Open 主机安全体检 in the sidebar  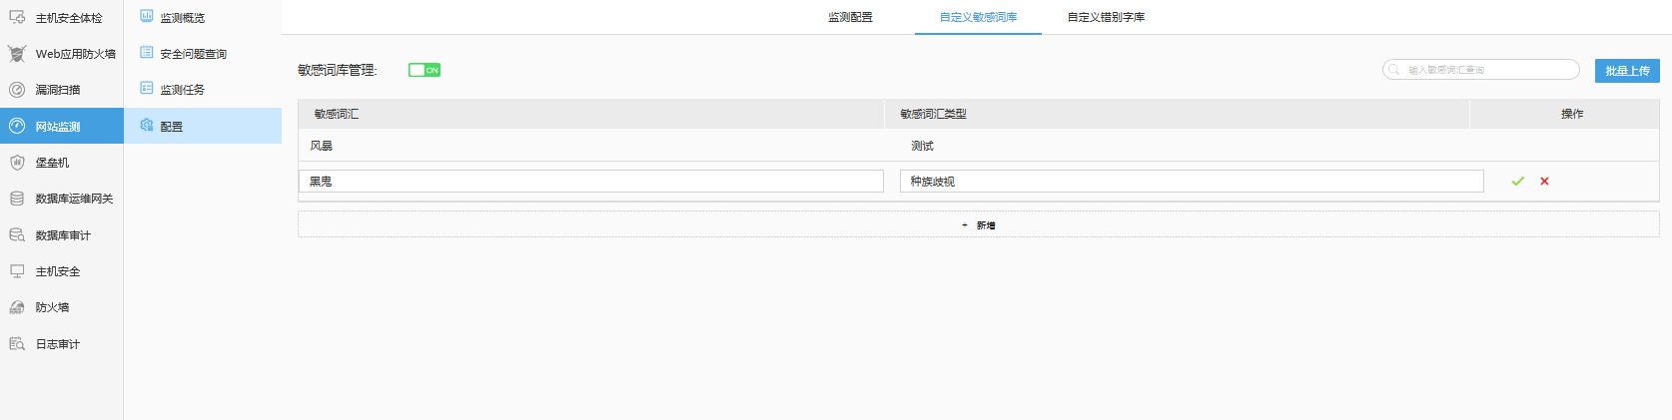(62, 18)
